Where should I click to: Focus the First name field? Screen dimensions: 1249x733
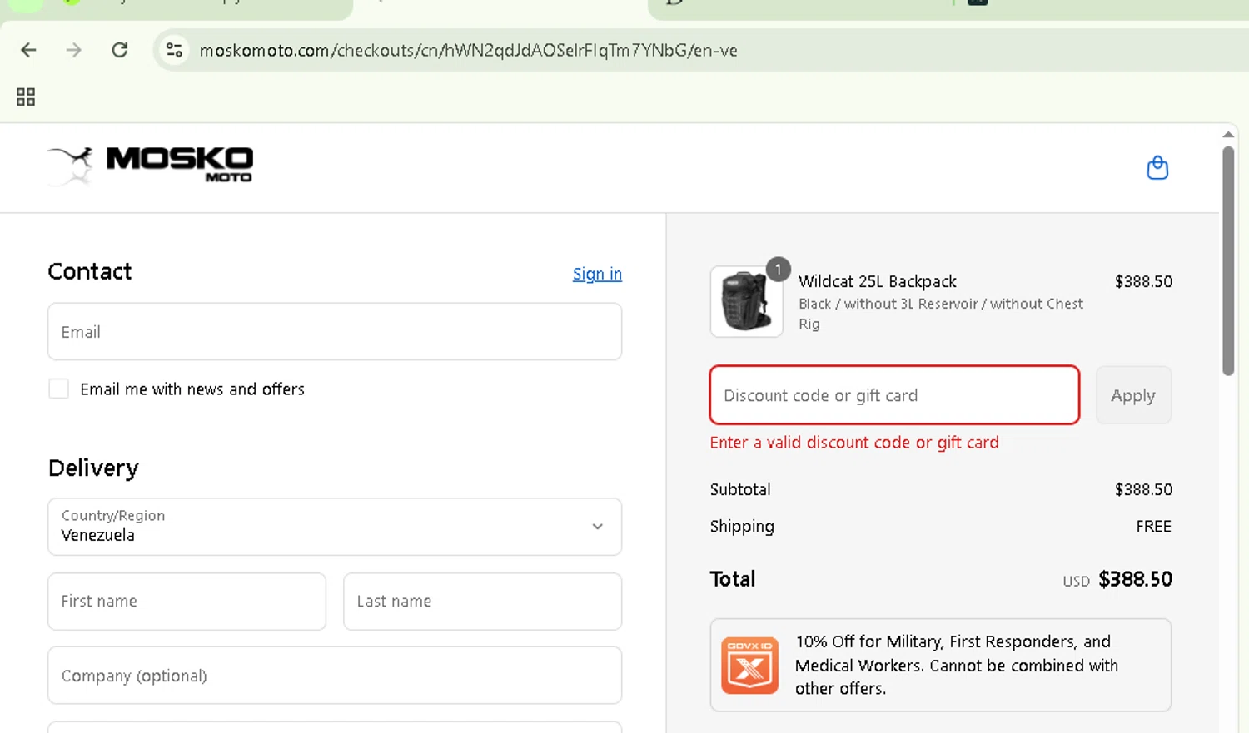[187, 601]
